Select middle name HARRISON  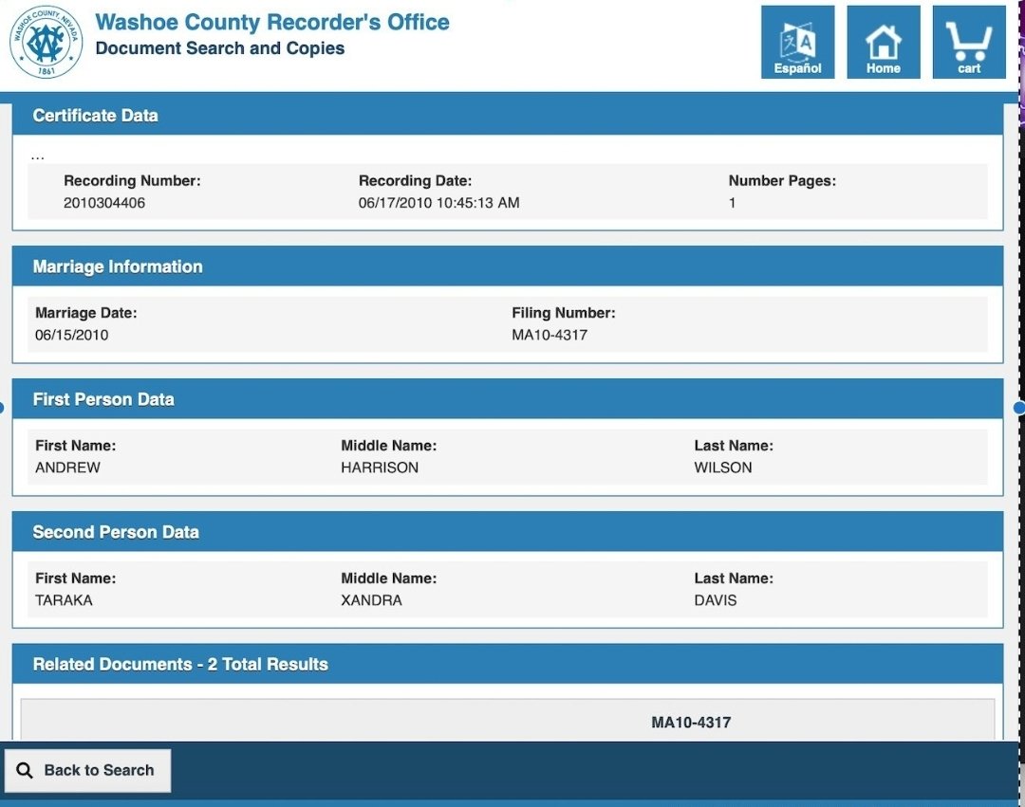click(x=379, y=468)
